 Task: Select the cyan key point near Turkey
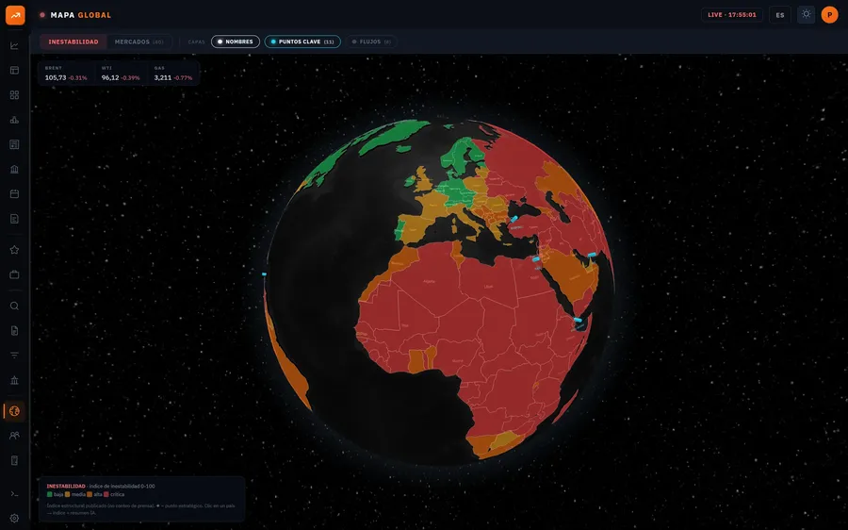point(514,219)
